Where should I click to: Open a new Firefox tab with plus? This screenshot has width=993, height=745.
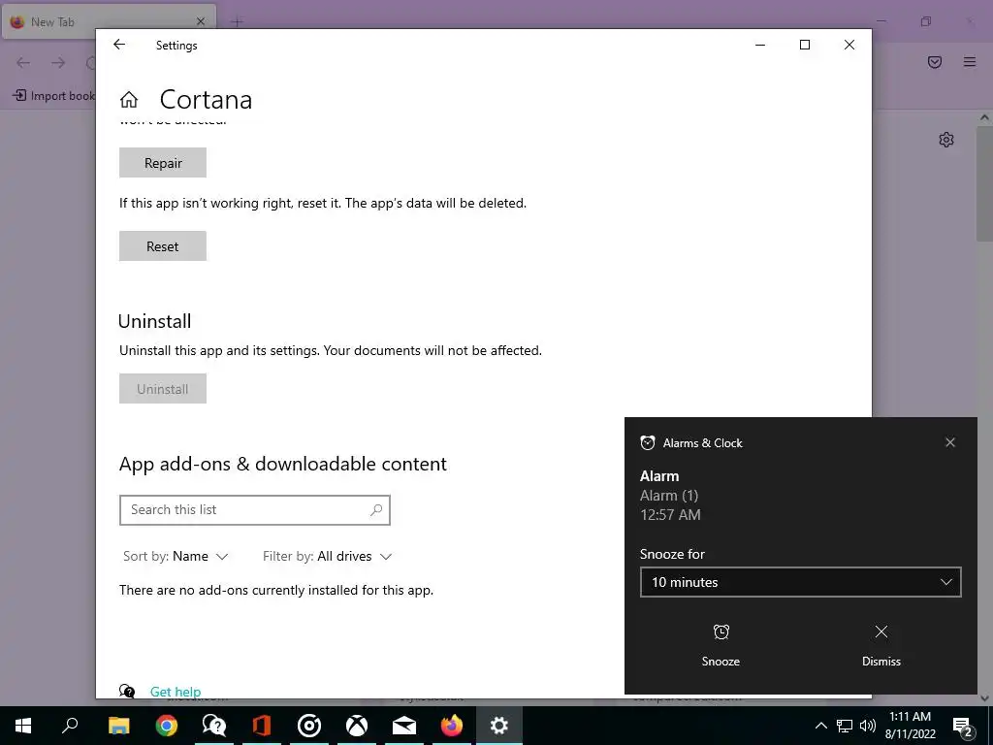coord(237,22)
